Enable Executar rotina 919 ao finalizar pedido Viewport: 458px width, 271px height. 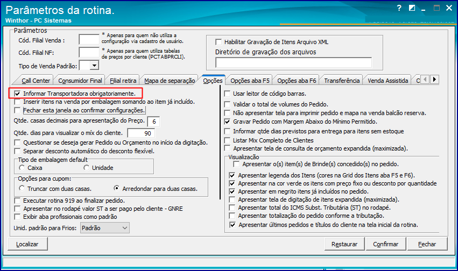pyautogui.click(x=18, y=201)
